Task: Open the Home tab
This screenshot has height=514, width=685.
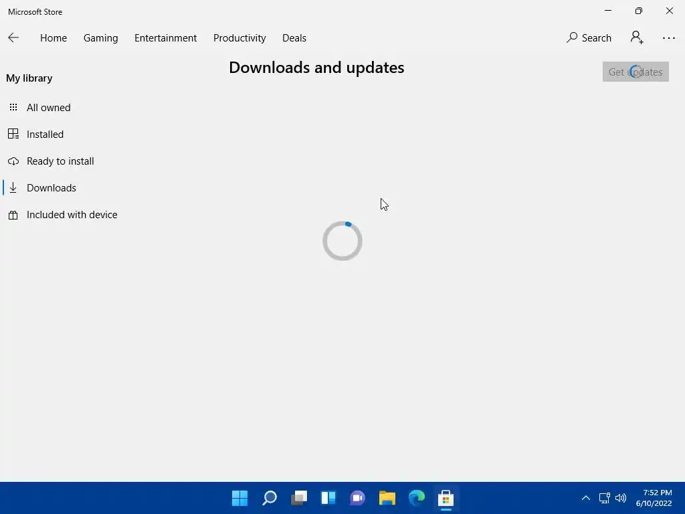Action: [54, 38]
